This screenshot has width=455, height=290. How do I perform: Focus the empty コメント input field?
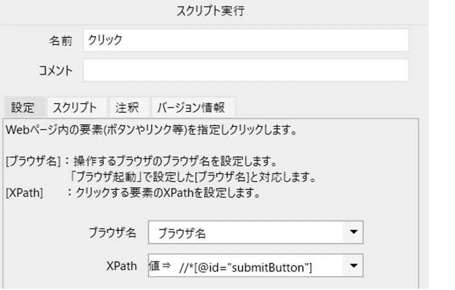click(246, 70)
